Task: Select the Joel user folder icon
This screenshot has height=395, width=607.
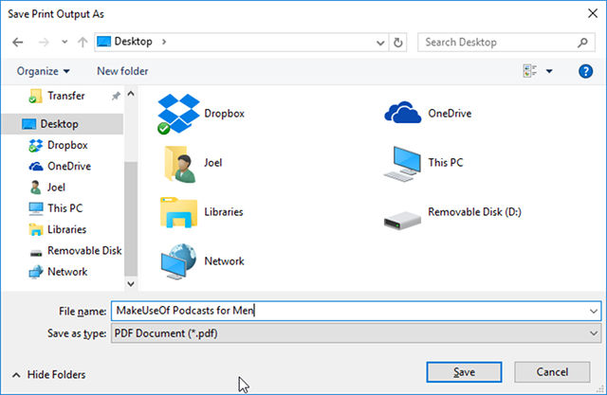Action: click(177, 162)
